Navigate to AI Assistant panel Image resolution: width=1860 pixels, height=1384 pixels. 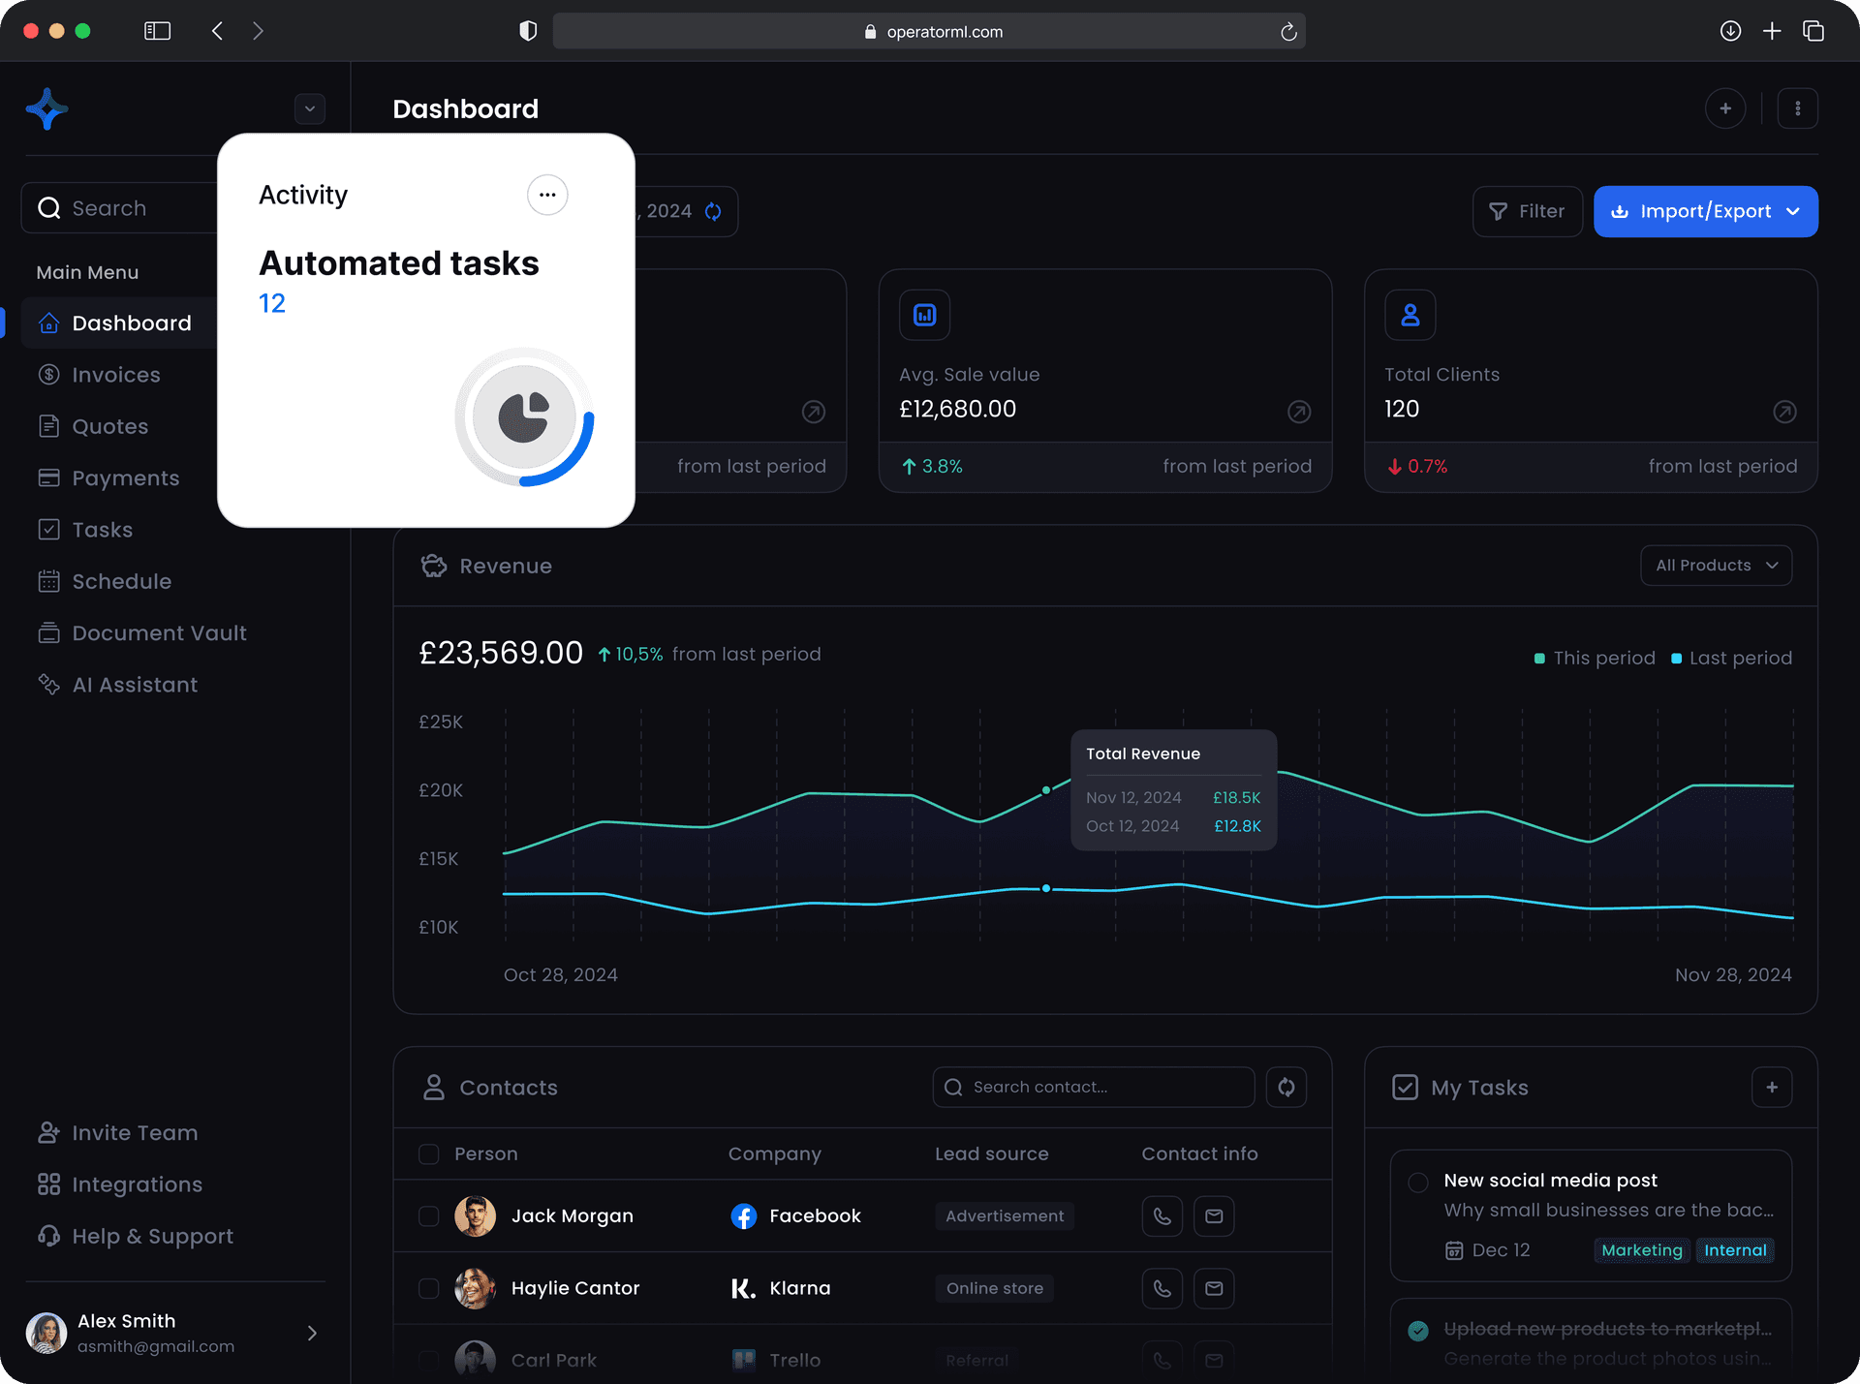134,683
